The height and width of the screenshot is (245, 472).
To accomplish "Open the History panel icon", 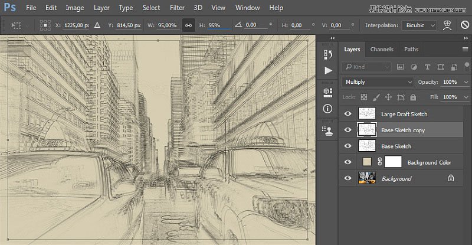I will click(x=328, y=54).
